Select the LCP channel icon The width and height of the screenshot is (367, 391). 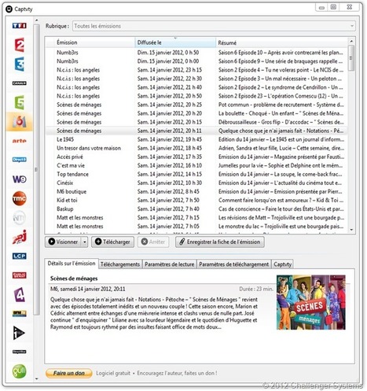[x=20, y=256]
